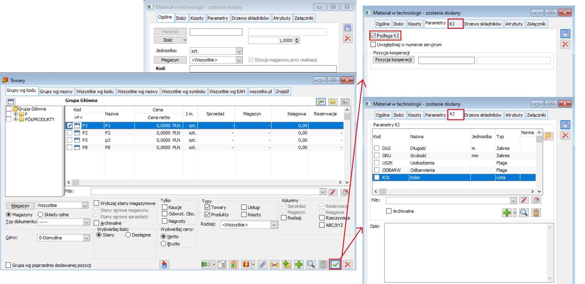Click the red X icon in Parametry window
Screen dimensions: 585x284
click(x=565, y=44)
